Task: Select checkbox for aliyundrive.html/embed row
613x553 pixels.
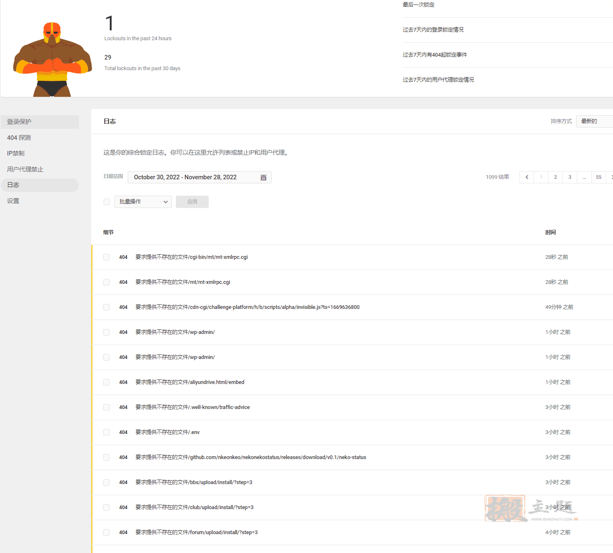Action: 106,382
